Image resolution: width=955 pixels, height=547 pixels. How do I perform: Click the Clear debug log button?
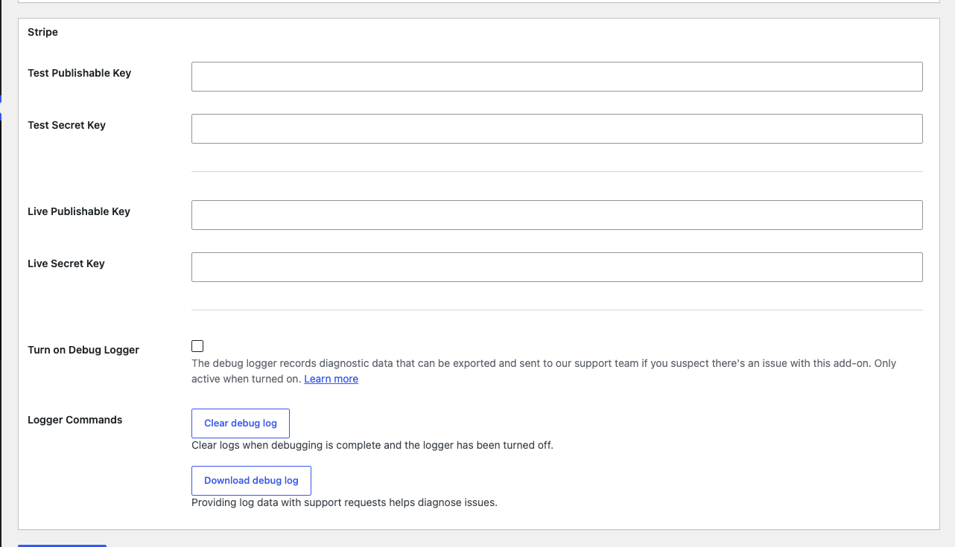coord(241,423)
